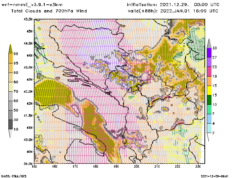Click the light blue 4-7 wind swatch
Viewport: 235px width, 178px height.
tap(209, 119)
